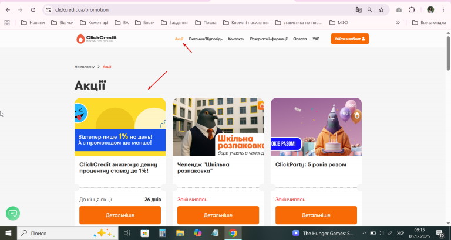This screenshot has width=451, height=240.
Task: Open the Акції menu item
Action: click(179, 39)
